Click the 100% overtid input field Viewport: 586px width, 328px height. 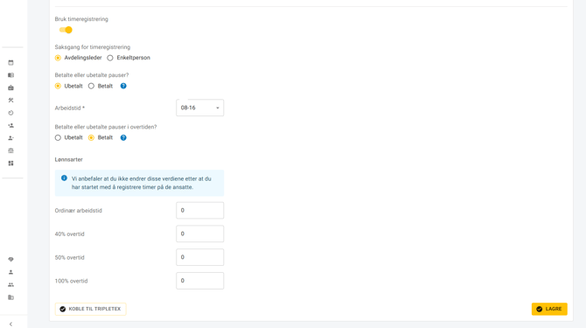click(200, 281)
